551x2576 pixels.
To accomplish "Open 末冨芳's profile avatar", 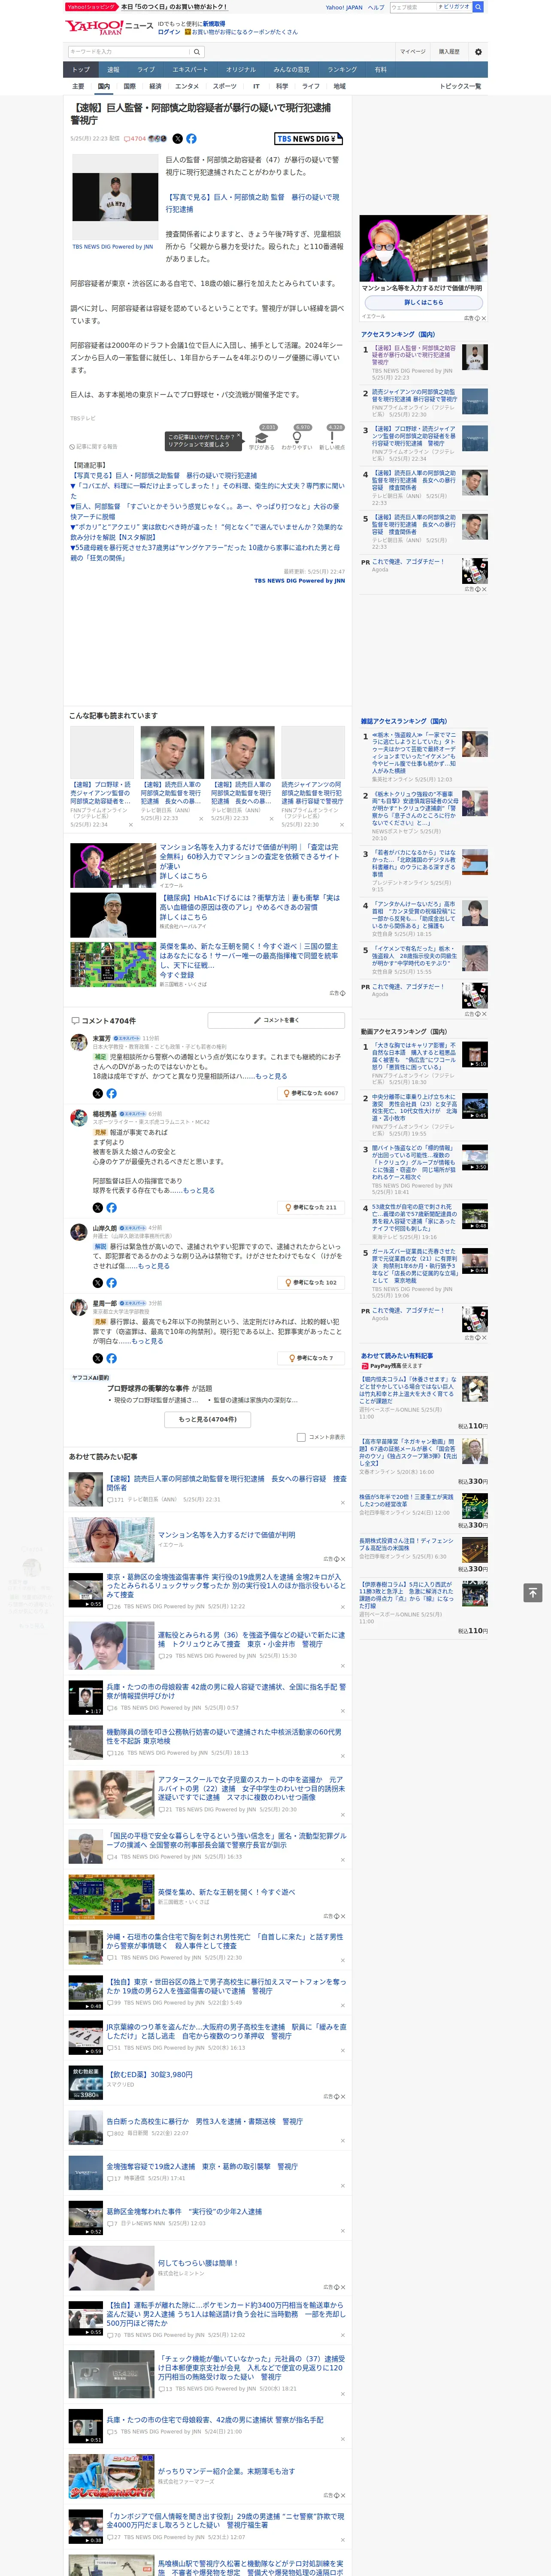I will [78, 1042].
